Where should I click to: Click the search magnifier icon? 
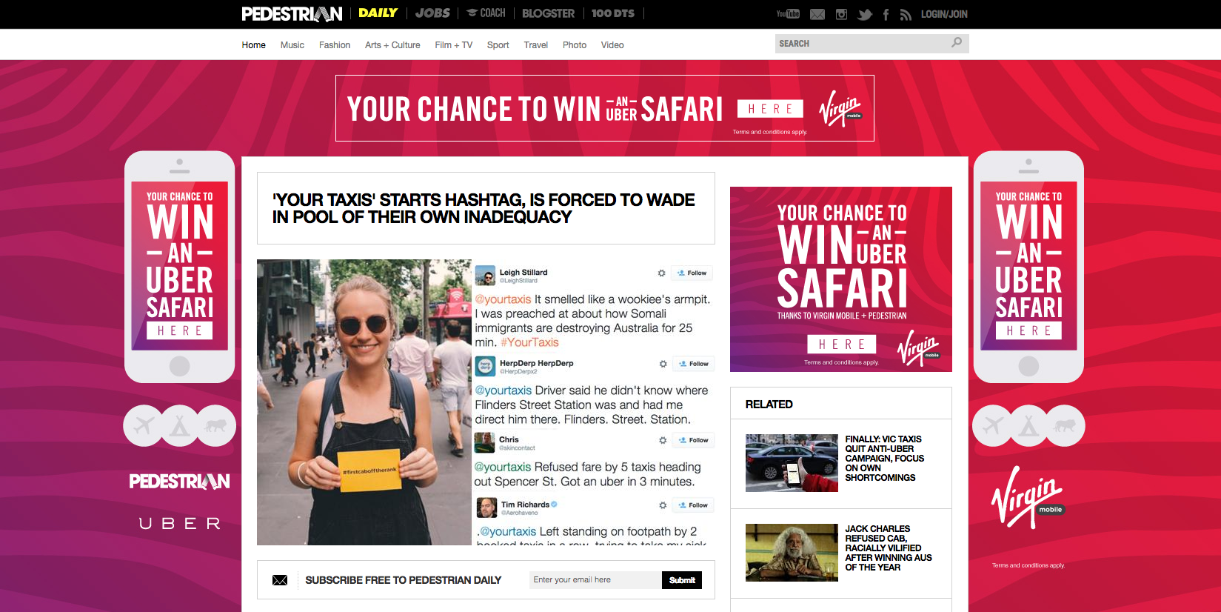coord(957,43)
